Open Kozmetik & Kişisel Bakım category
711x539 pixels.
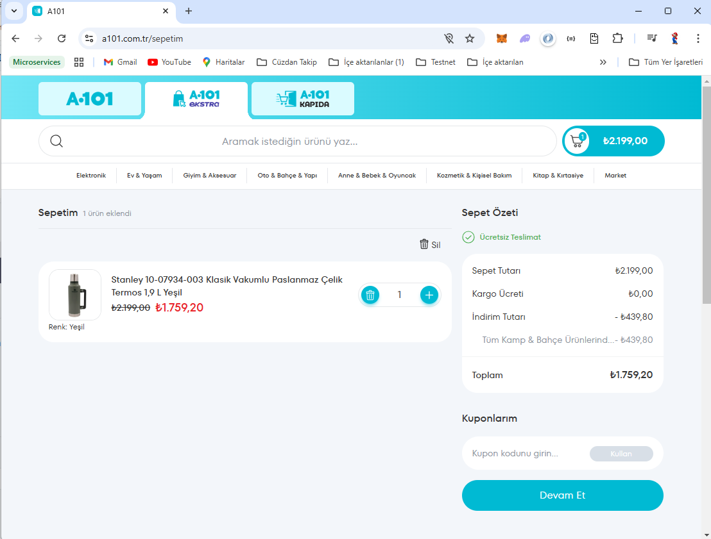(x=474, y=176)
